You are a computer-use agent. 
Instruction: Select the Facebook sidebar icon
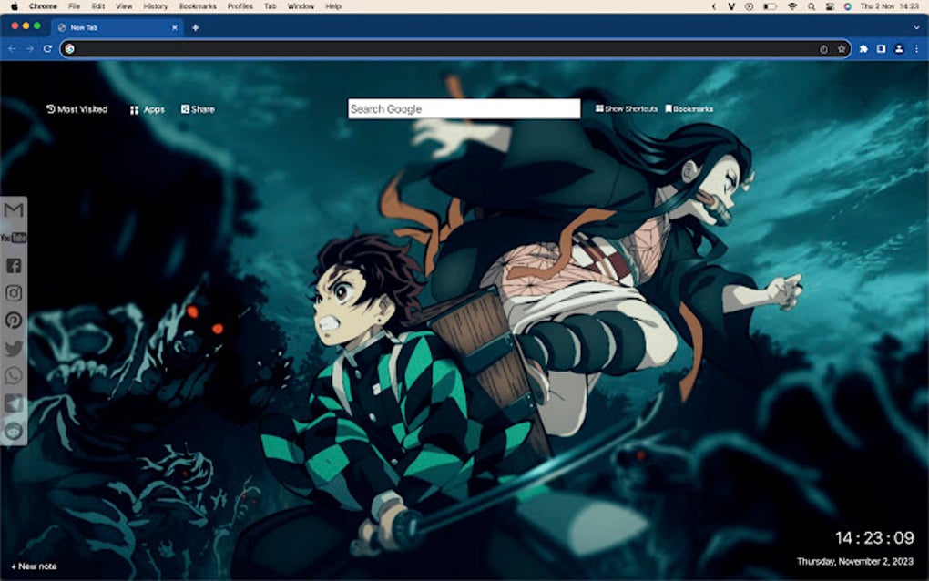pyautogui.click(x=13, y=266)
